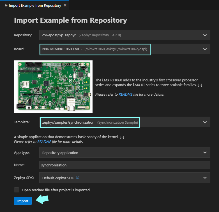Open the Zephyr SDK dropdown chevron
The height and width of the screenshot is (212, 219).
(x=205, y=178)
